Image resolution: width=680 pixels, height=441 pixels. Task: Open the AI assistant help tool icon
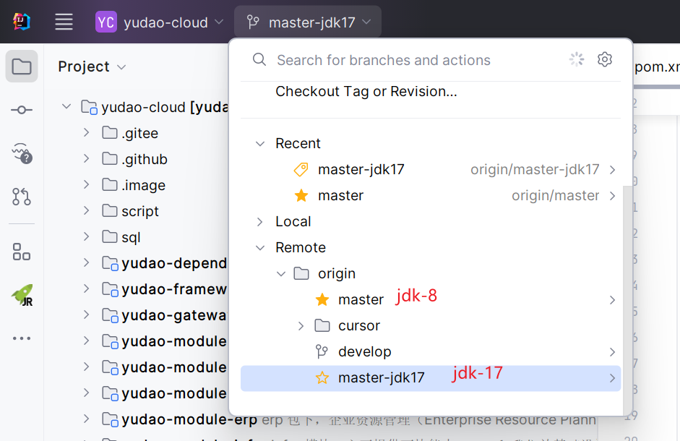pyautogui.click(x=22, y=153)
